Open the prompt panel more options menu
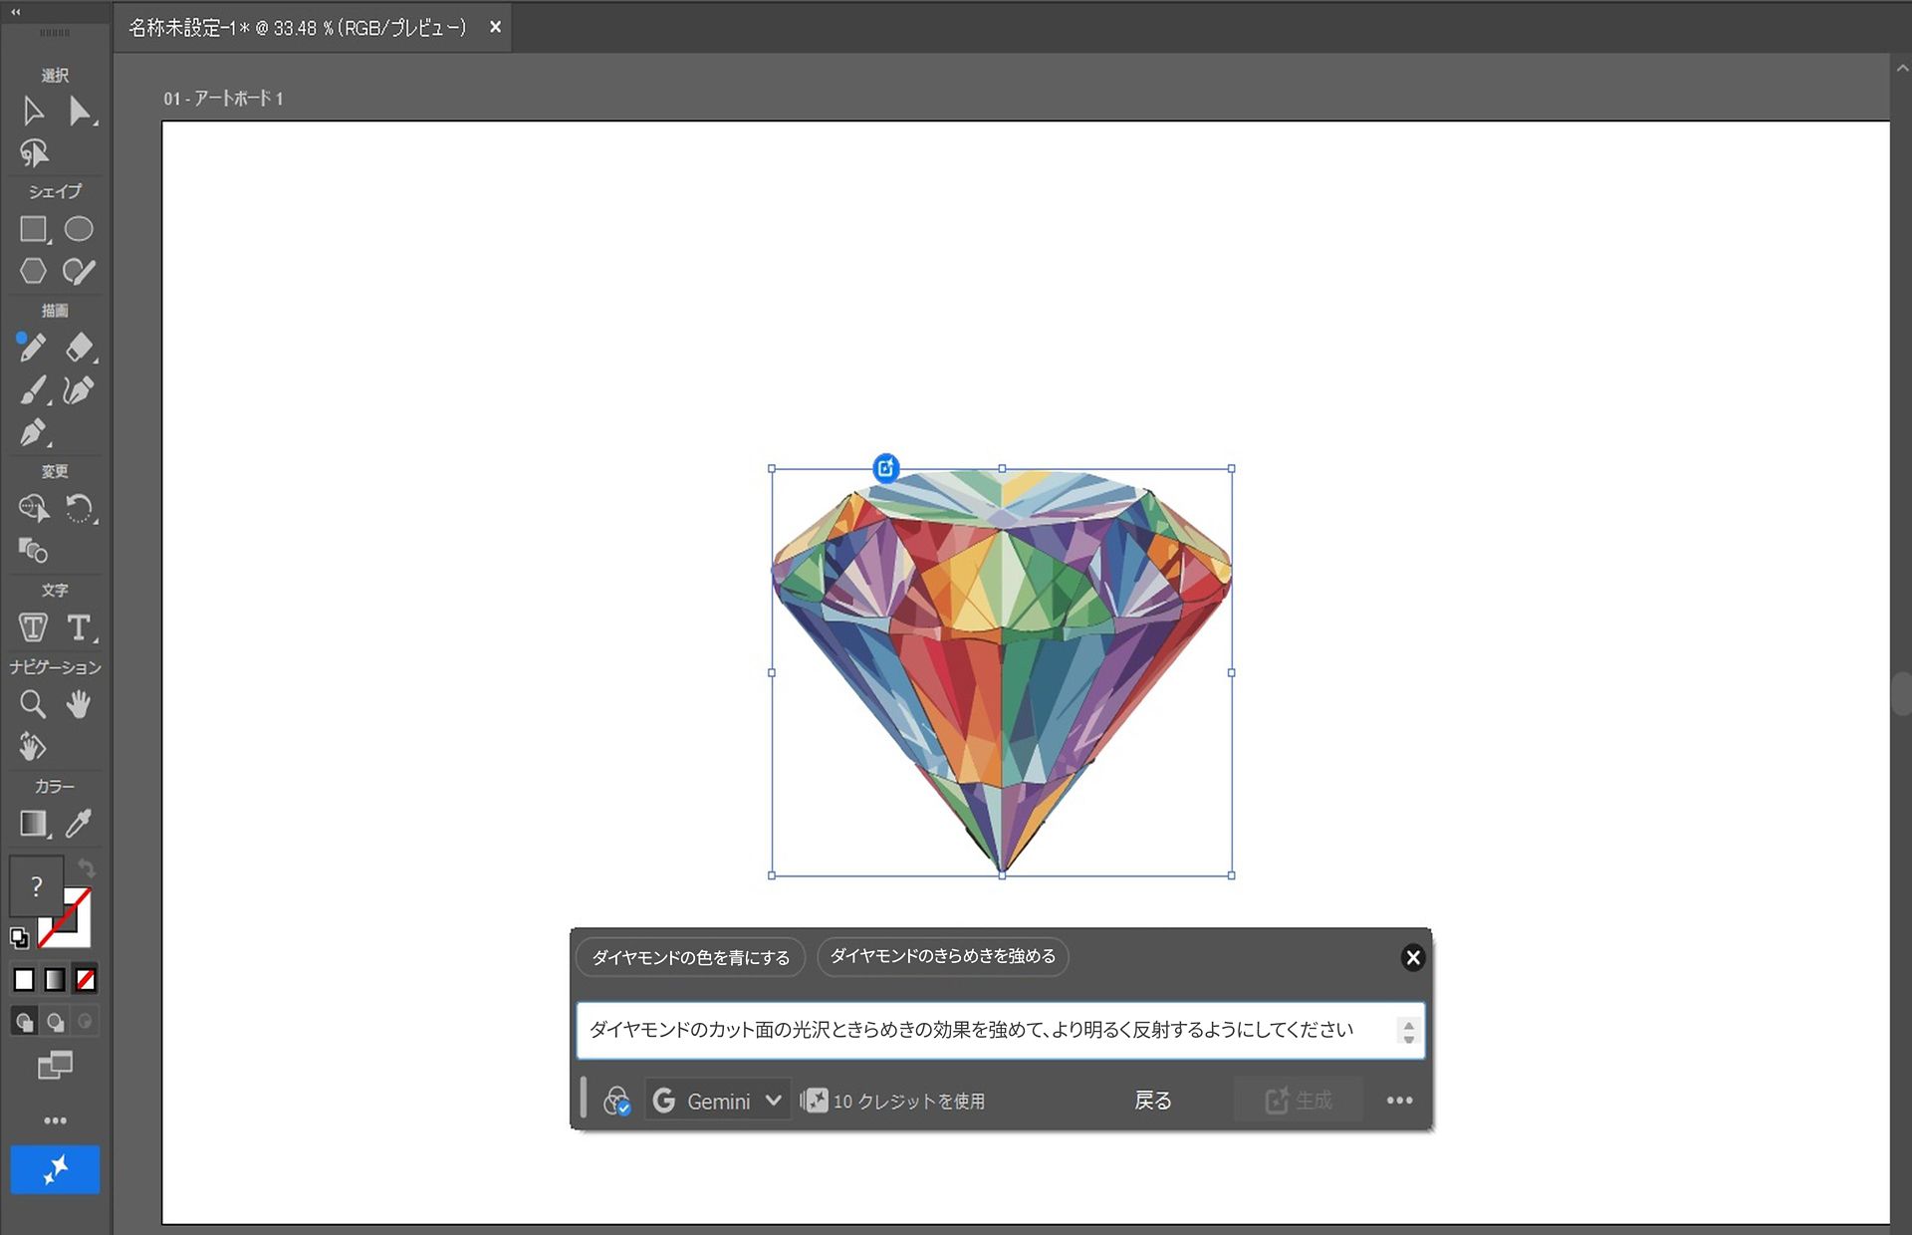Screen dimensions: 1912x1235 1399,1101
